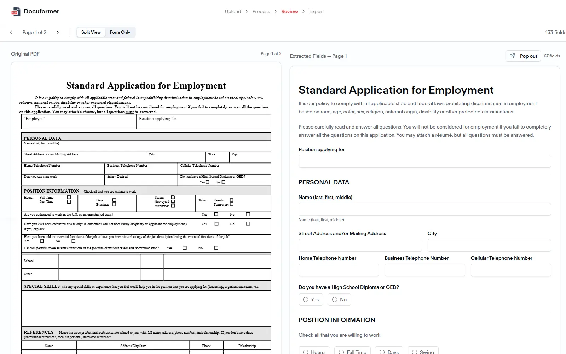566x354 pixels.
Task: Click the Cellular Telephone Number input
Action: [x=511, y=270]
